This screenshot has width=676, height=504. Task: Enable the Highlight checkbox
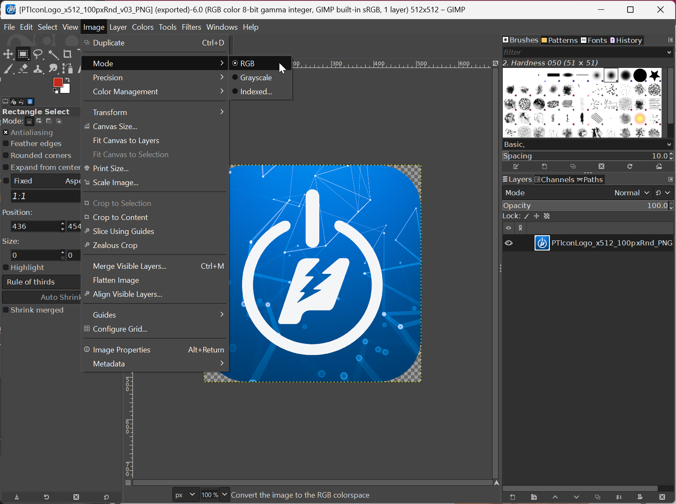pos(6,267)
